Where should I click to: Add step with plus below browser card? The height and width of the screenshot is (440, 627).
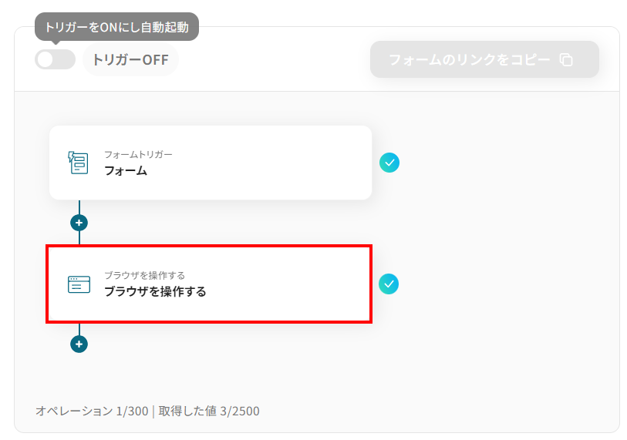(79, 344)
